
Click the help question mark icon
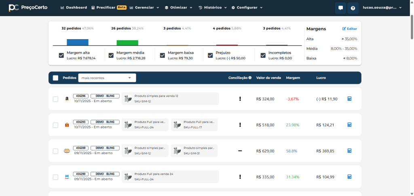click(353, 8)
